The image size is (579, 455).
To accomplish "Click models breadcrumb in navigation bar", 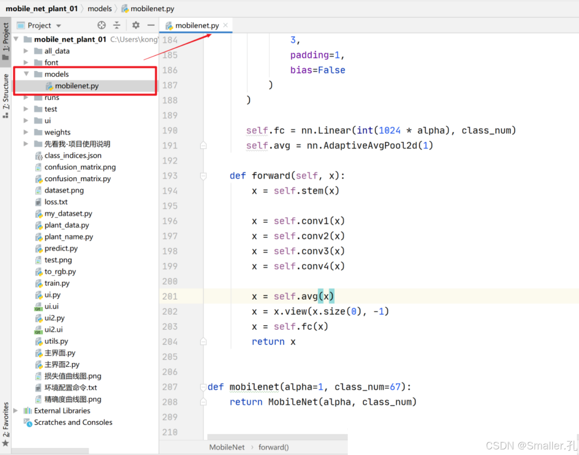I will pos(100,9).
